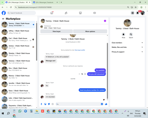Open Carl's 3 Beds 1 Bath chat

[18, 40]
